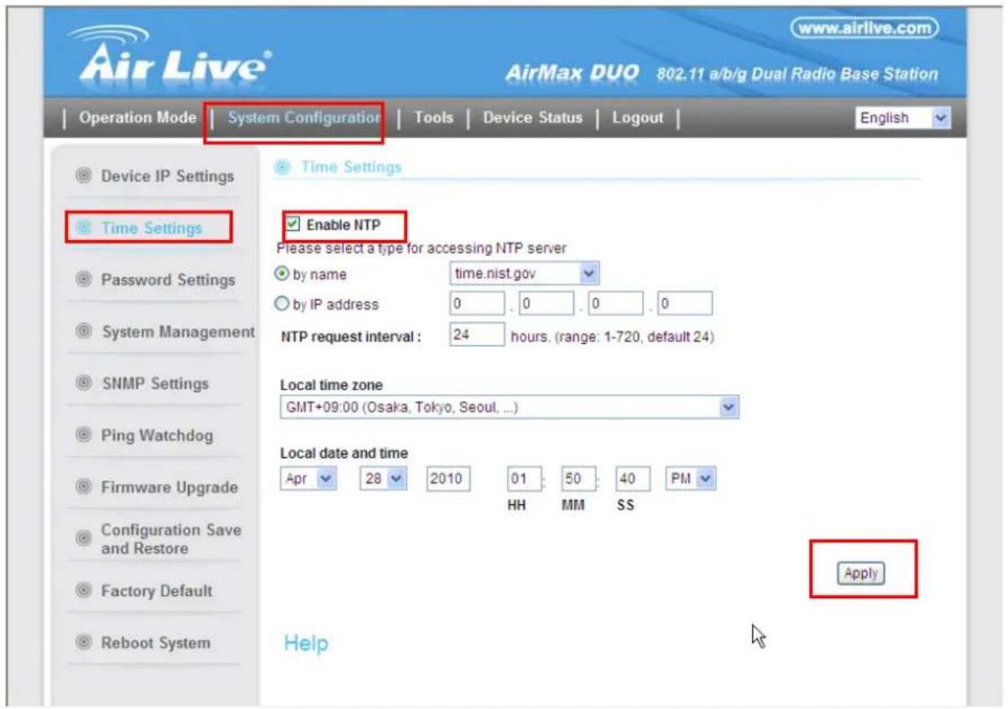Image resolution: width=1008 pixels, height=709 pixels.
Task: Open Factory Default page
Action: coord(157,591)
